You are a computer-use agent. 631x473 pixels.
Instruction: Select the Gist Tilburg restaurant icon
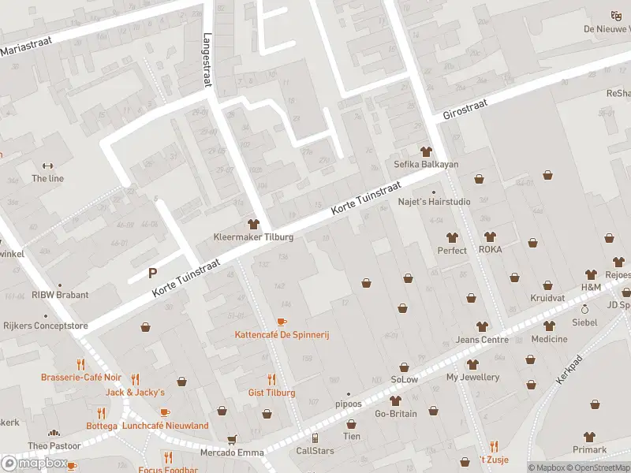(271, 379)
